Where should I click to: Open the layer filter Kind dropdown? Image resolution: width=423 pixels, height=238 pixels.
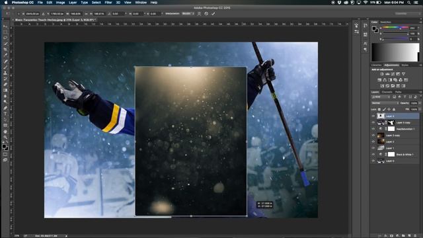pos(381,97)
